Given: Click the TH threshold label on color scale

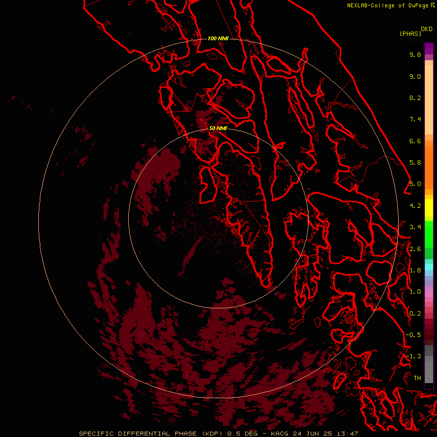Looking at the screenshot, I should [x=417, y=378].
